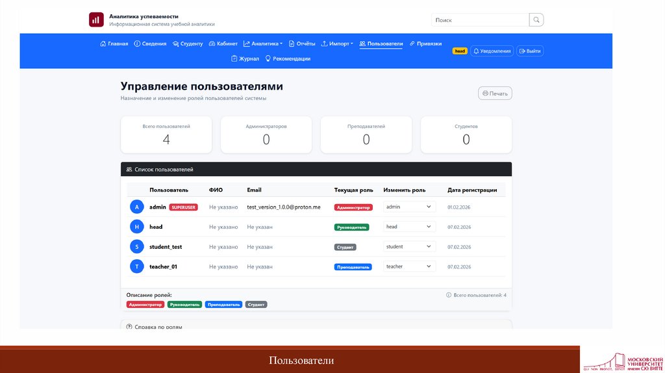This screenshot has height=373, width=665.
Task: Click the Выйти logout button
Action: (x=530, y=51)
